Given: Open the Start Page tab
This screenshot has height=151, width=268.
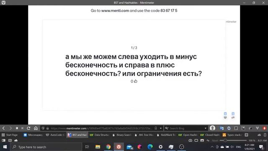Looking at the screenshot, I should click(x=10, y=135).
